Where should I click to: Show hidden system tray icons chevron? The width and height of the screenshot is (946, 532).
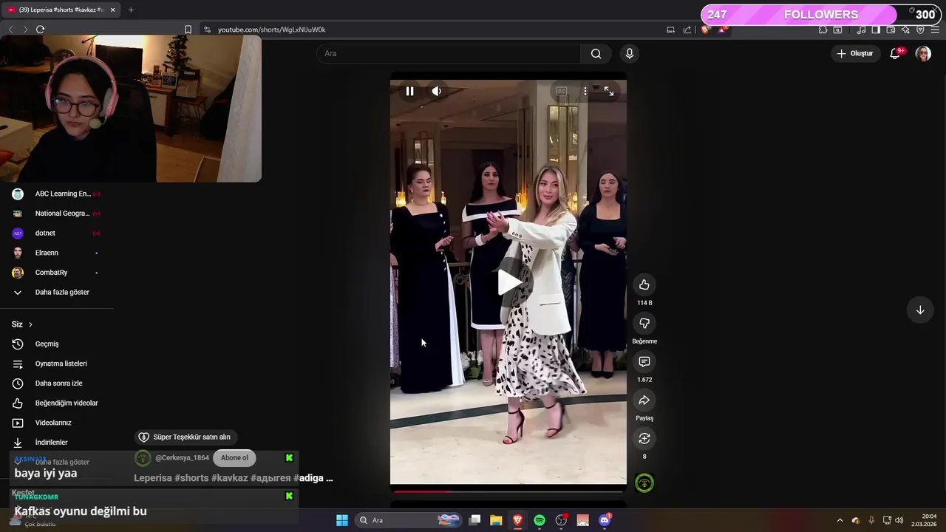coord(840,520)
